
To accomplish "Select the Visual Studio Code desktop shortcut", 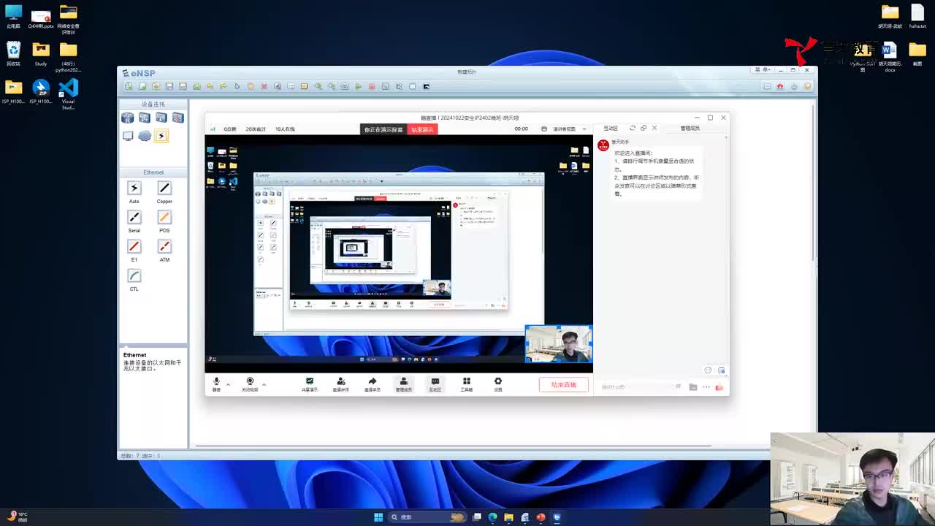I will [x=68, y=94].
